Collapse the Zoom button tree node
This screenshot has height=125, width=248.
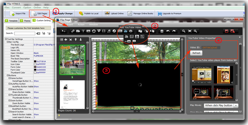(9, 101)
